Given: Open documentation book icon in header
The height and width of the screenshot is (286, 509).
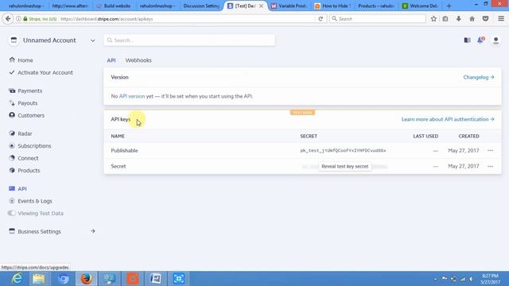Looking at the screenshot, I should coord(467,41).
